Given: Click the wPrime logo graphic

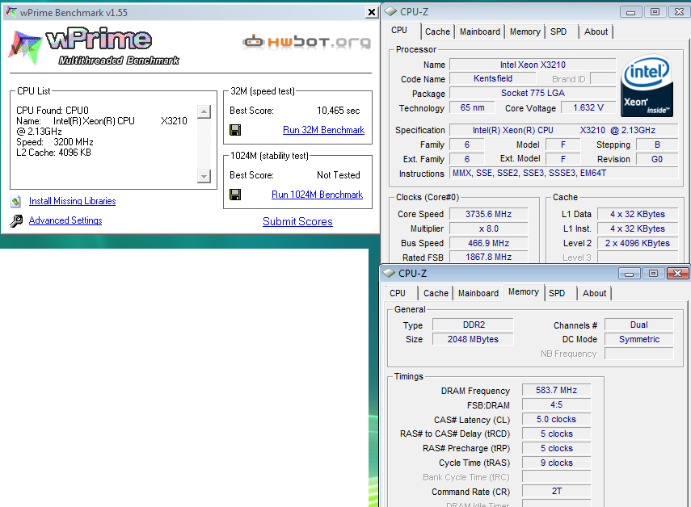Looking at the screenshot, I should [94, 47].
